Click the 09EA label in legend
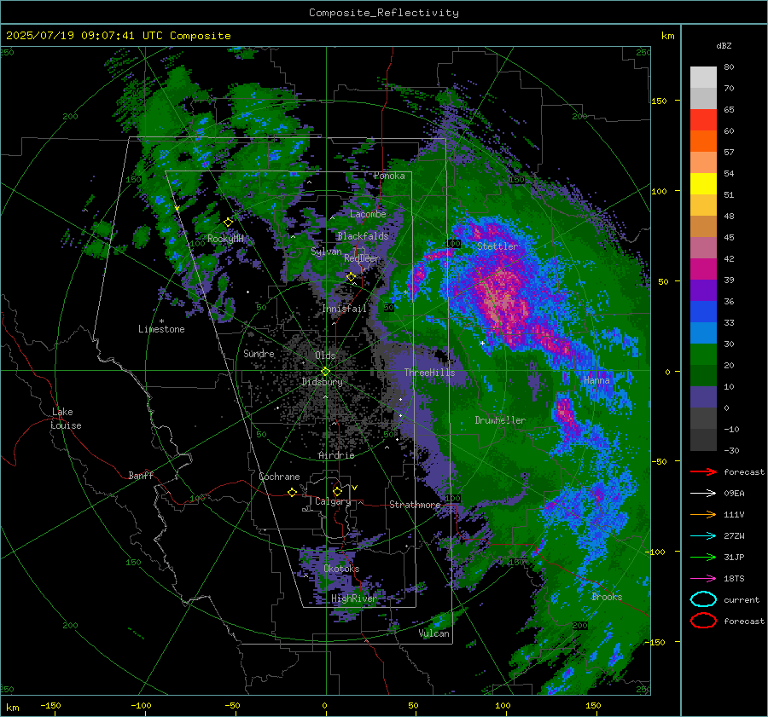Viewport: 768px width, 717px height. [734, 494]
